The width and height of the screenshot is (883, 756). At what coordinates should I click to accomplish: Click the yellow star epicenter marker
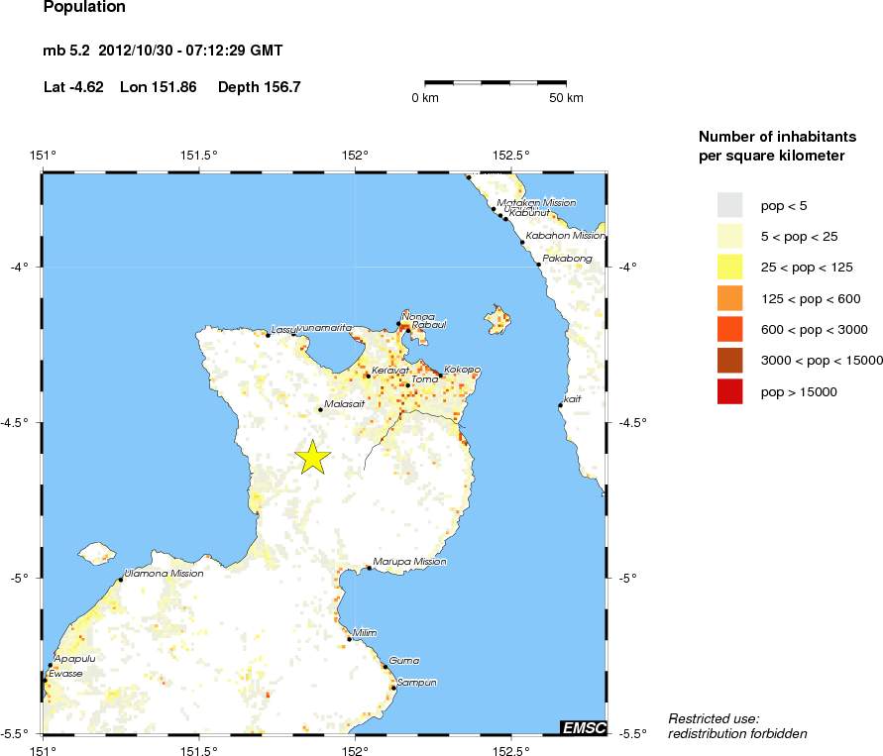click(312, 457)
